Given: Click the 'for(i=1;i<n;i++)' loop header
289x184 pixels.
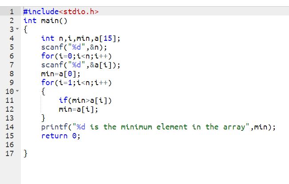Looking at the screenshot, I should tap(76, 82).
